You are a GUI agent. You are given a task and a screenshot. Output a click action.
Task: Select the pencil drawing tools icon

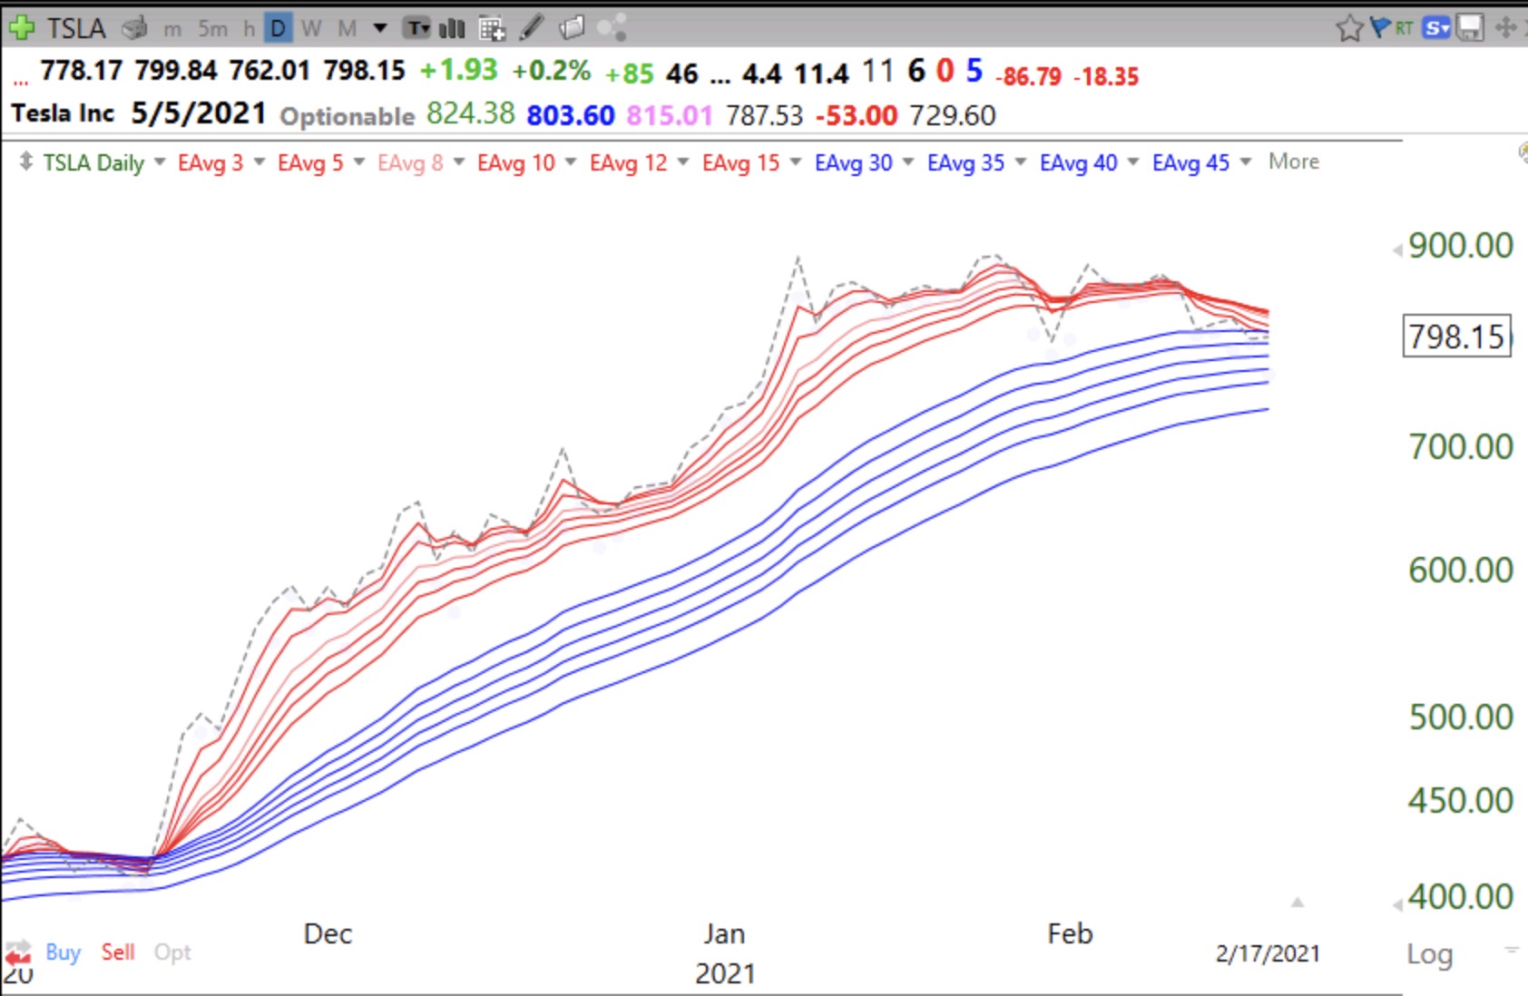click(532, 28)
